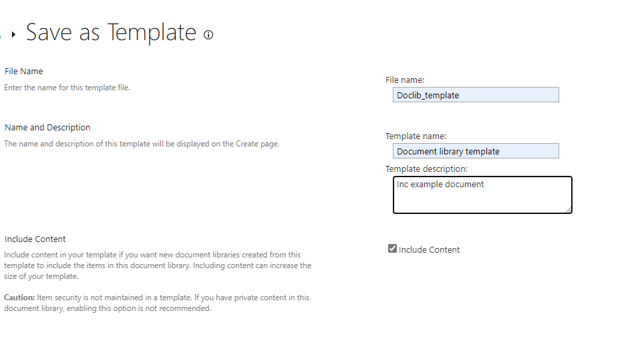This screenshot has width=634, height=339.
Task: Click the info icon beside Save as Template
Action: [208, 35]
